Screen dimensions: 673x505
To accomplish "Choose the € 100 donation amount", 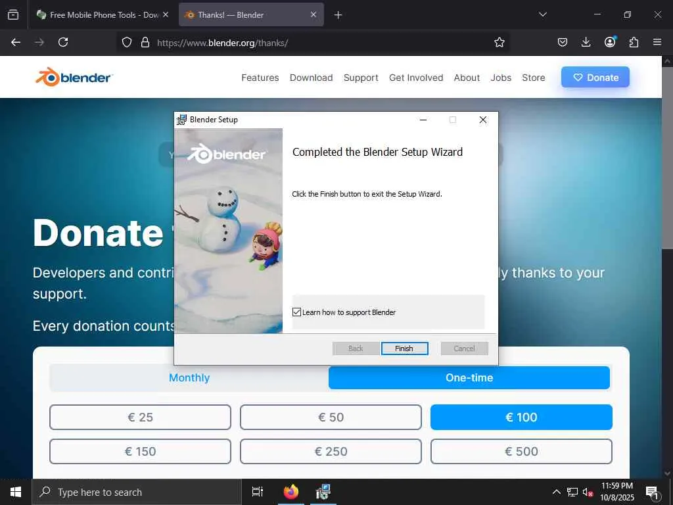I will point(521,417).
